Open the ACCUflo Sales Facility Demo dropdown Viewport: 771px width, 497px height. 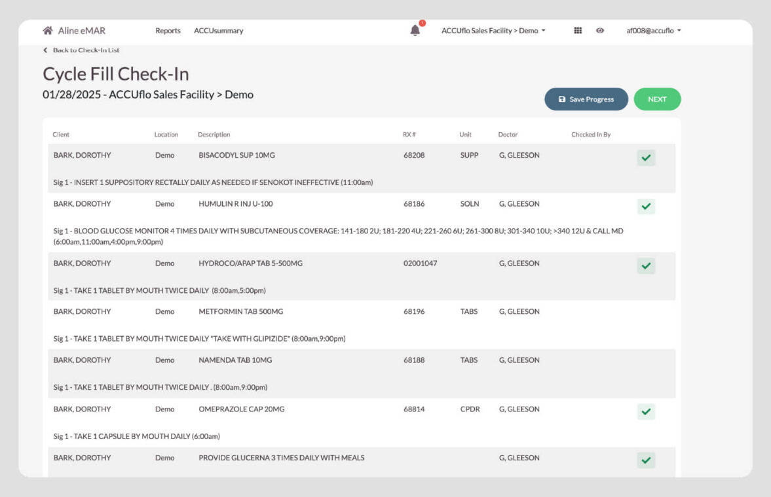(x=492, y=30)
